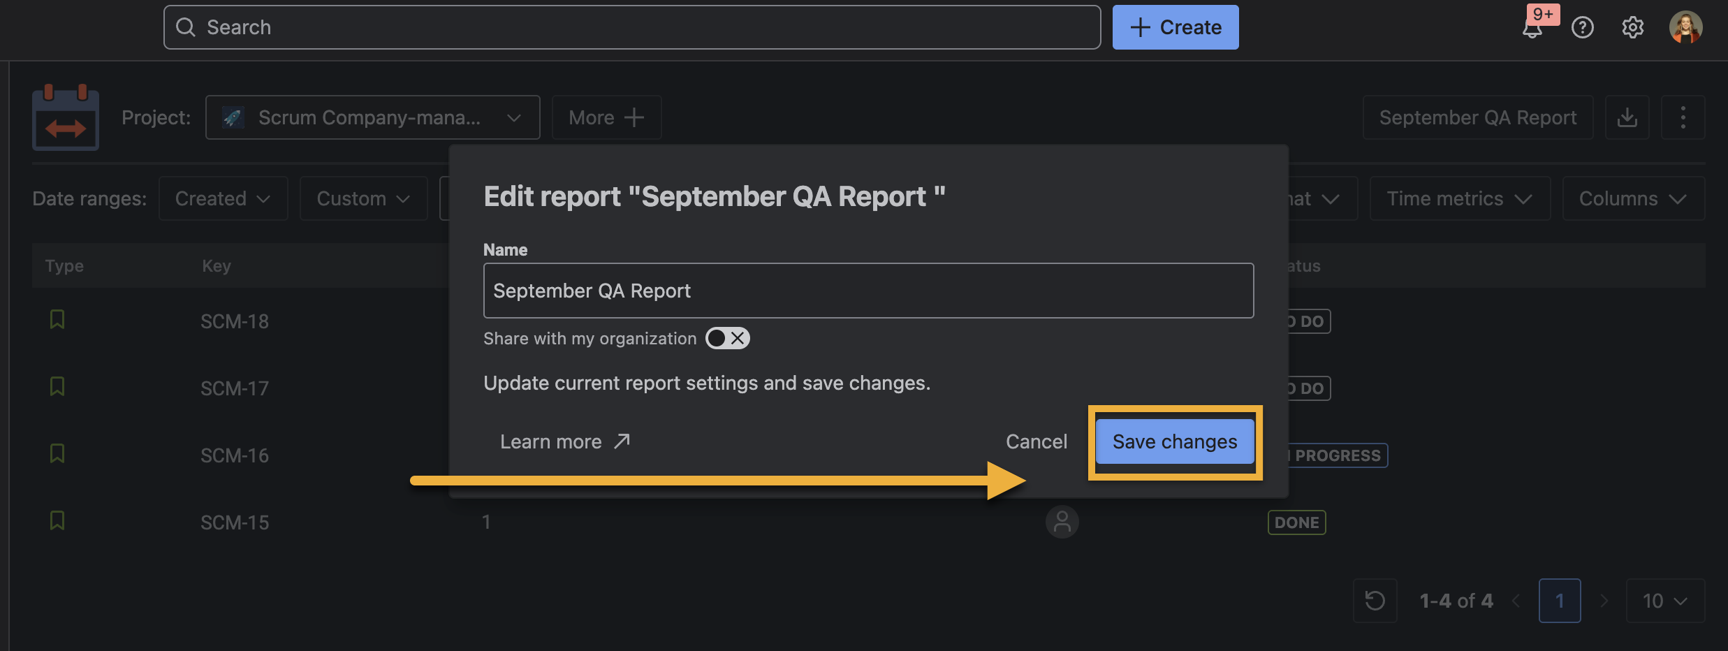Open the Created date range dropdown

click(223, 198)
